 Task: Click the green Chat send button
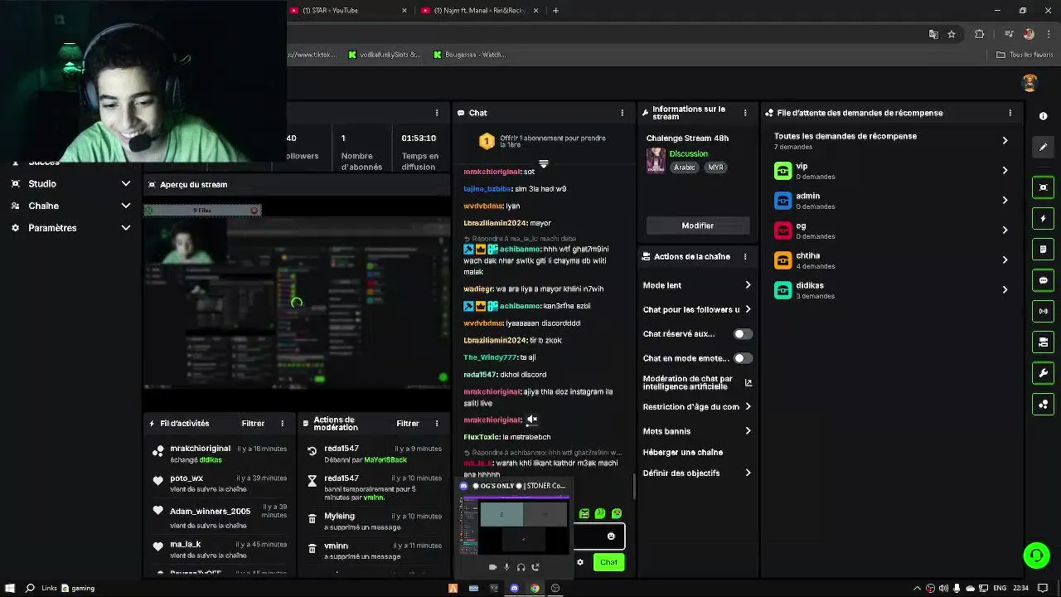tap(608, 562)
